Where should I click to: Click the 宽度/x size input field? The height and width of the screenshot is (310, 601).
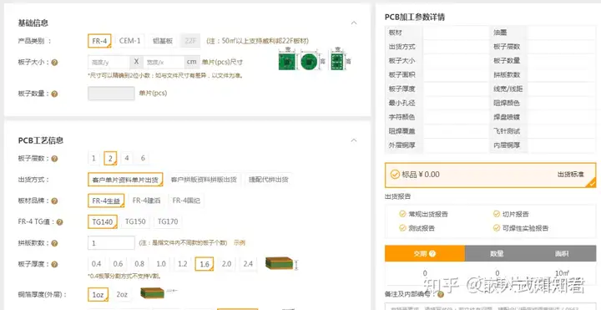[x=164, y=62]
